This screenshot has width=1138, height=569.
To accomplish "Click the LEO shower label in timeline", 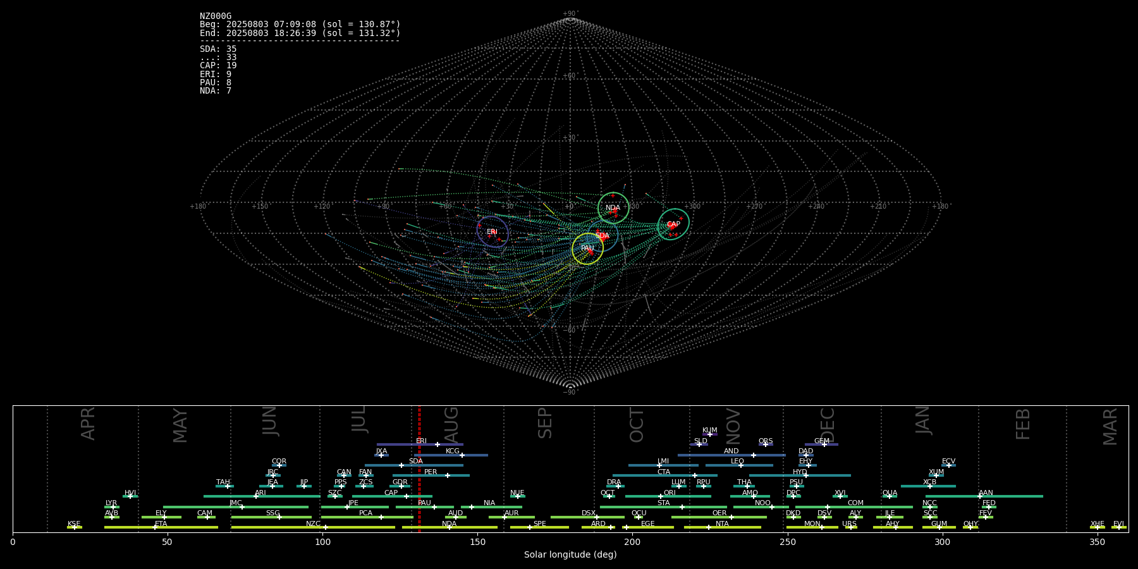I will coord(738,462).
